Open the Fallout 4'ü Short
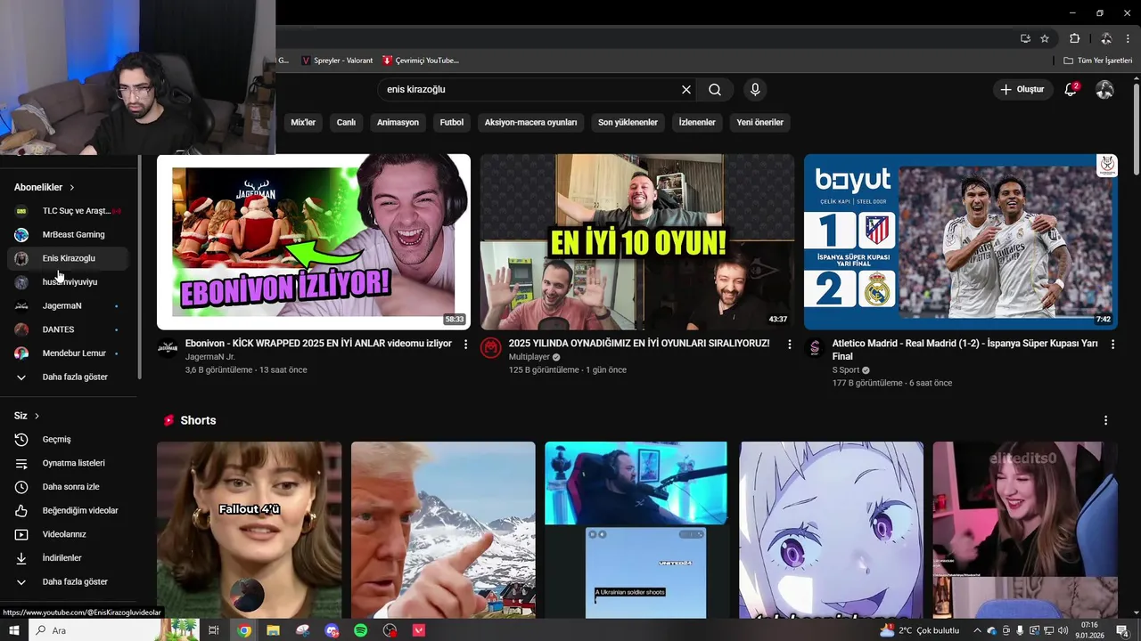Image resolution: width=1141 pixels, height=641 pixels. coord(249,531)
